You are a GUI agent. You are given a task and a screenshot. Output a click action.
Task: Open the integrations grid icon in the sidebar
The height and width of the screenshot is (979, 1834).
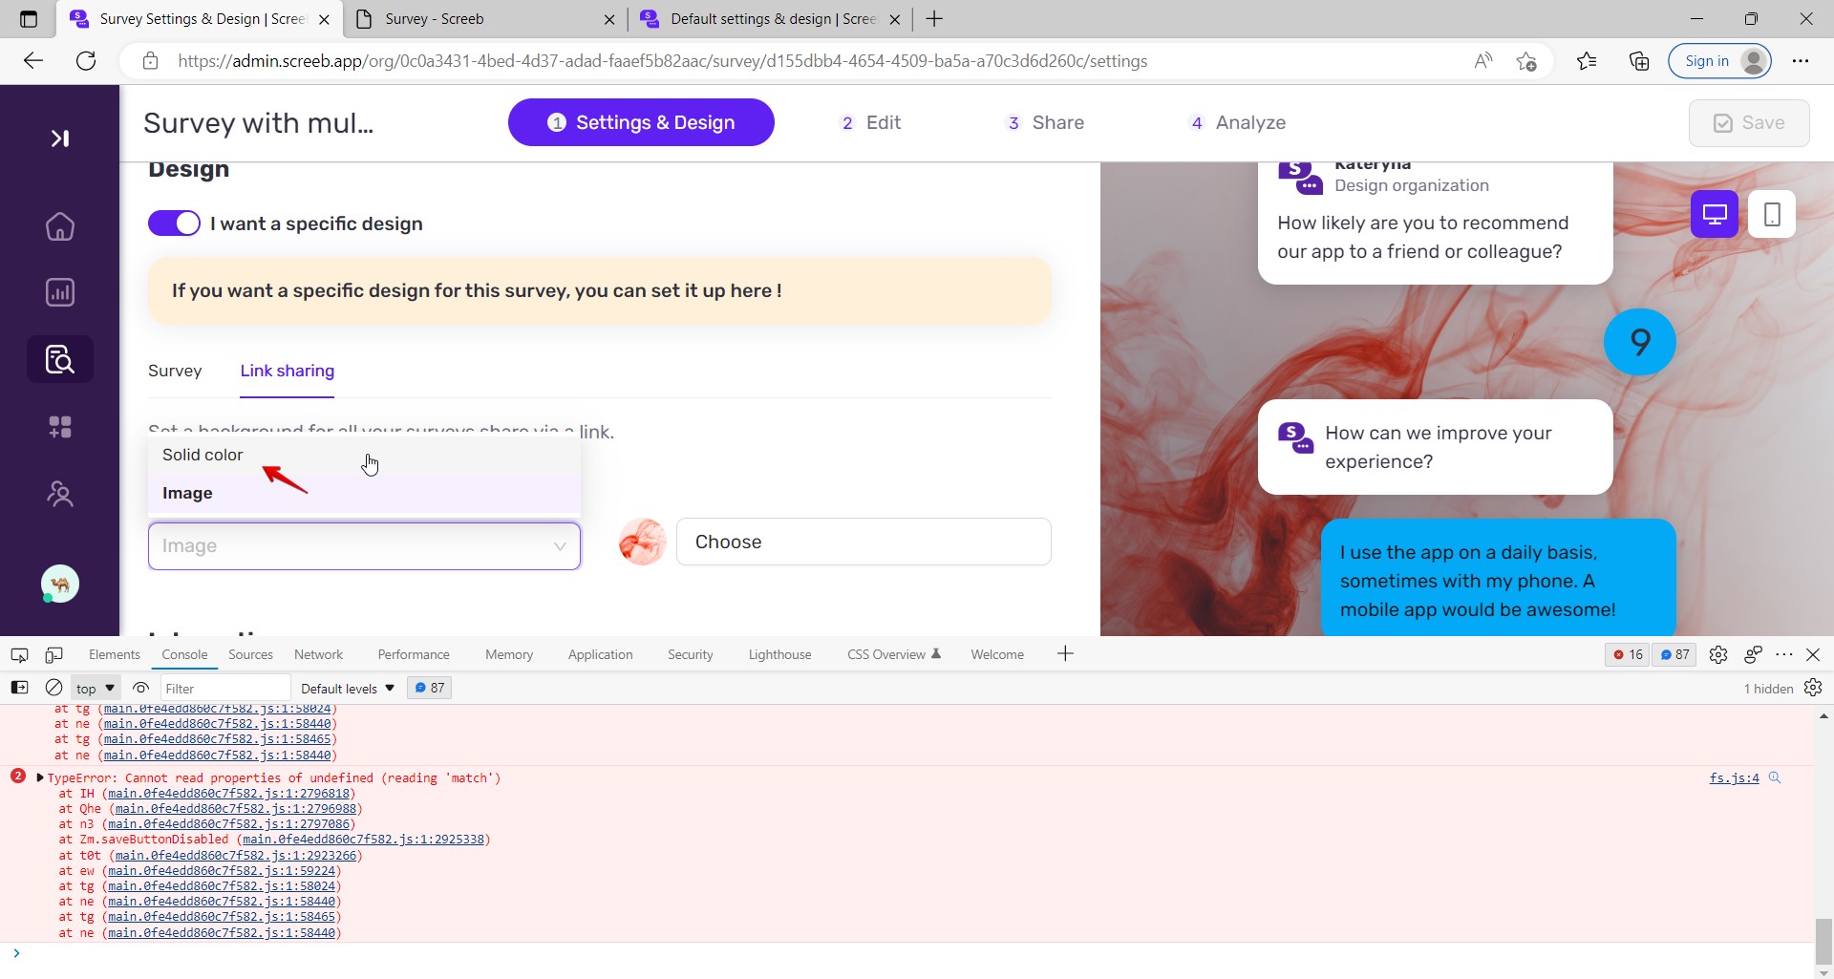59,426
